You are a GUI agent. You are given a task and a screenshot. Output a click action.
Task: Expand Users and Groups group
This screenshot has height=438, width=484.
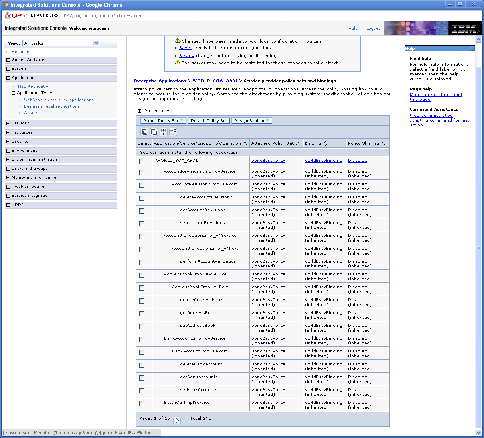[x=8, y=169]
